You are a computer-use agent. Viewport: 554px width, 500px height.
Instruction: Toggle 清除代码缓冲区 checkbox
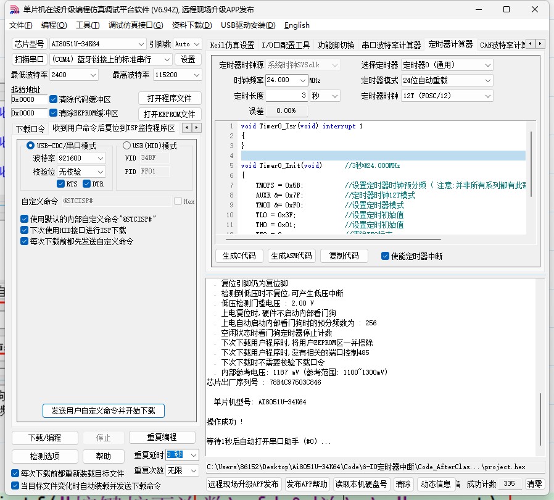click(53, 99)
